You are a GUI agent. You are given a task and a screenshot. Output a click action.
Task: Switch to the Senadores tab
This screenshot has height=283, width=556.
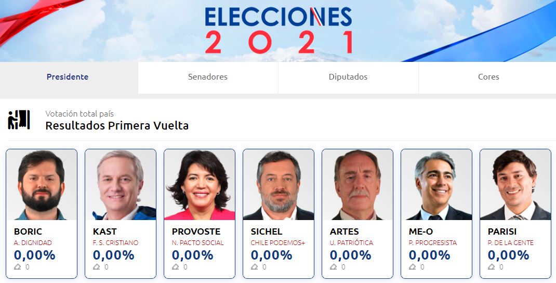208,77
